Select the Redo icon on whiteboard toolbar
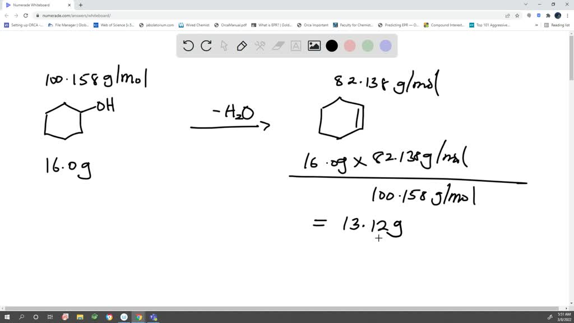This screenshot has height=323, width=574. (206, 46)
